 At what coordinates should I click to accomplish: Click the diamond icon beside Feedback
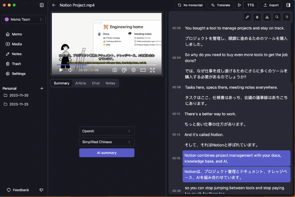41,190
